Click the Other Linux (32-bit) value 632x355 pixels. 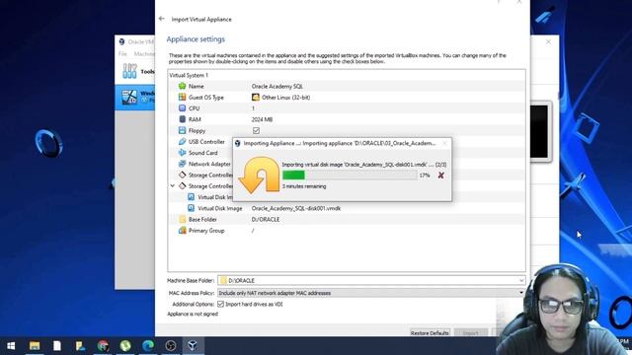pyautogui.click(x=285, y=97)
